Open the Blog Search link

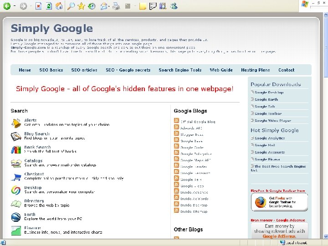[x=37, y=133]
